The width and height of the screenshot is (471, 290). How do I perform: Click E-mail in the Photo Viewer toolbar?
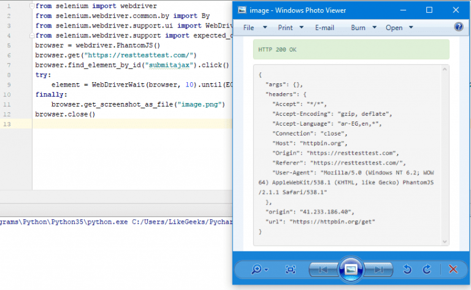324,28
